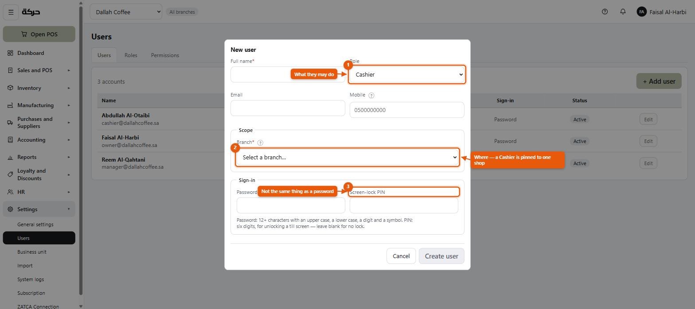Click the Sign-in column header
The width and height of the screenshot is (695, 309).
[505, 100]
